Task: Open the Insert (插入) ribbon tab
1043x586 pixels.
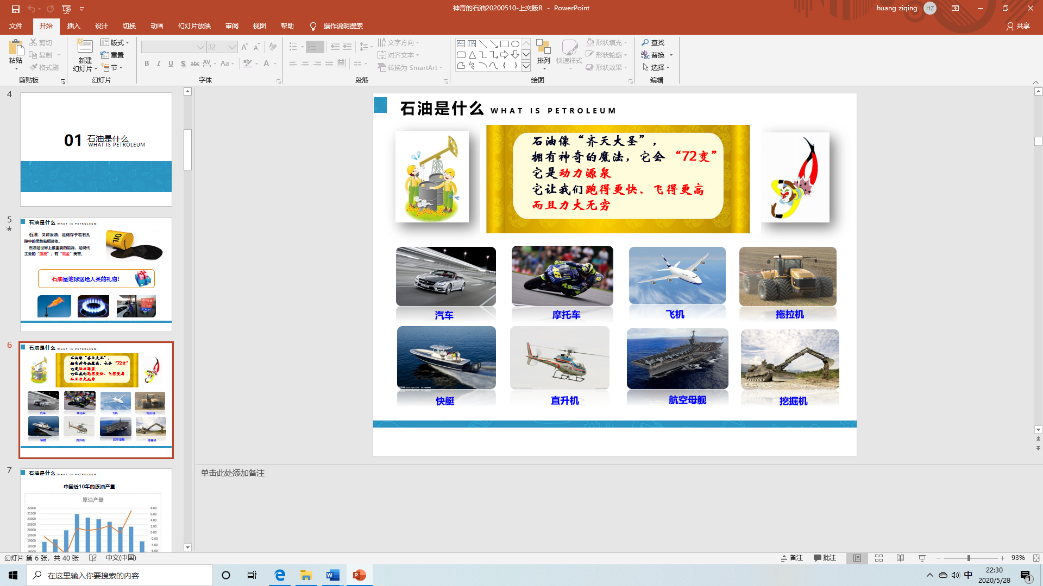Action: point(73,26)
